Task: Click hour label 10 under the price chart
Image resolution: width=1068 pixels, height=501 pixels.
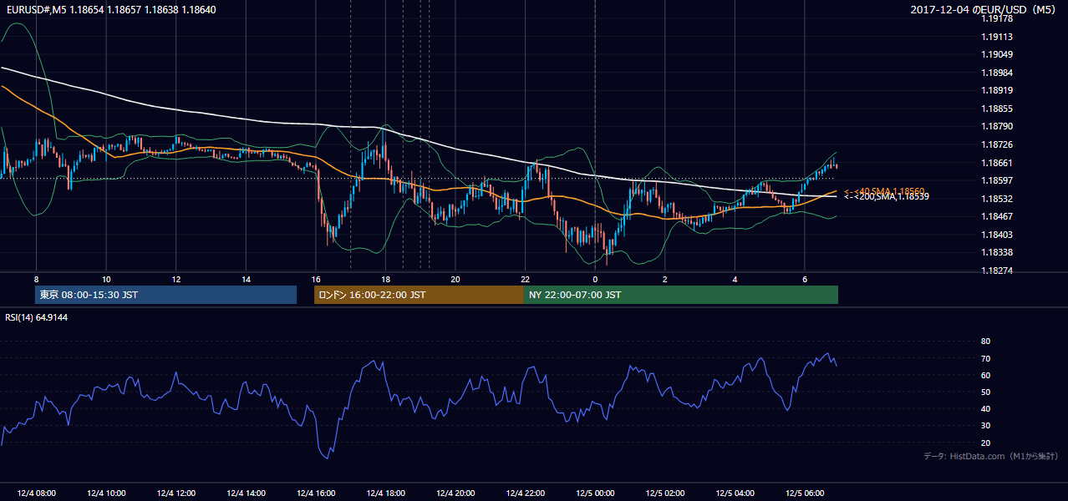Action: pyautogui.click(x=106, y=279)
